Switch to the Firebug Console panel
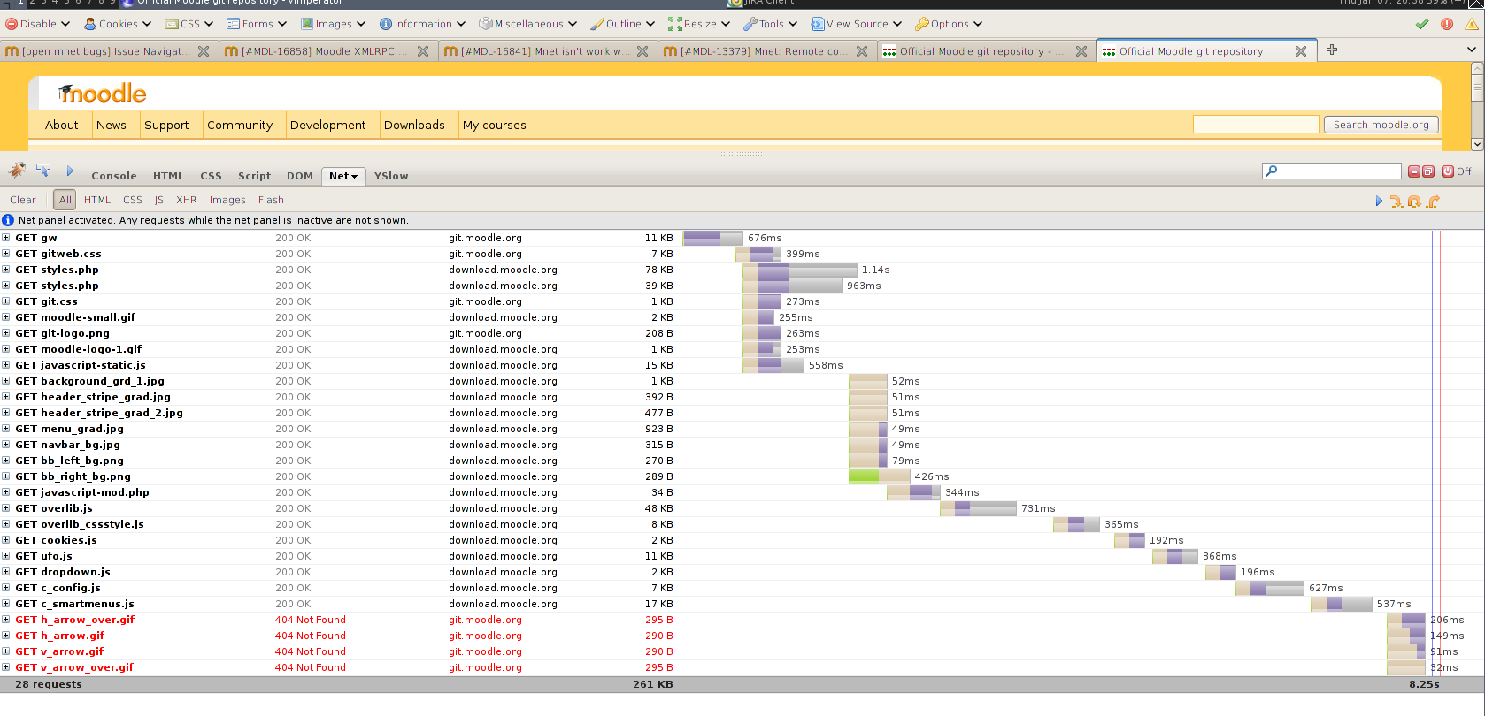The width and height of the screenshot is (1485, 716). click(x=114, y=176)
